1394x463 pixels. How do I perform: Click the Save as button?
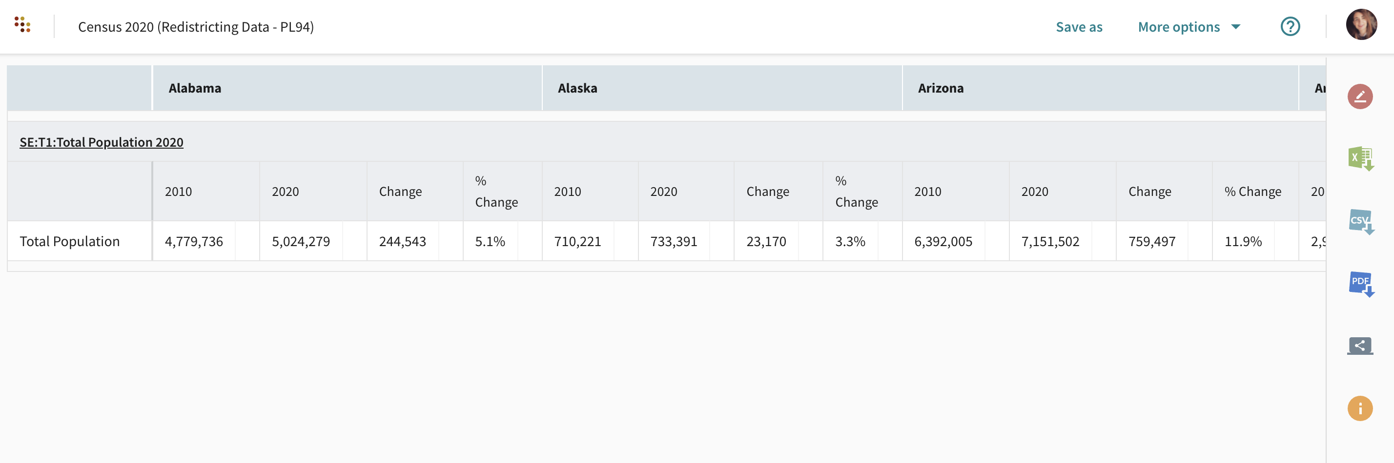tap(1079, 27)
